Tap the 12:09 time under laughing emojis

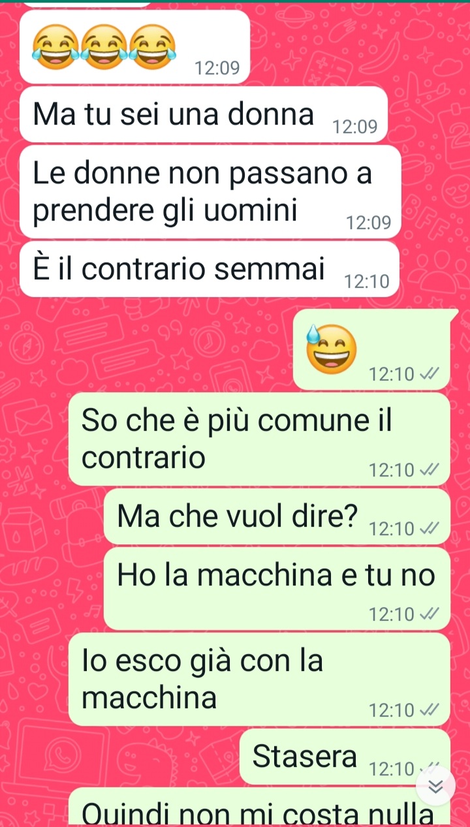[x=217, y=68]
